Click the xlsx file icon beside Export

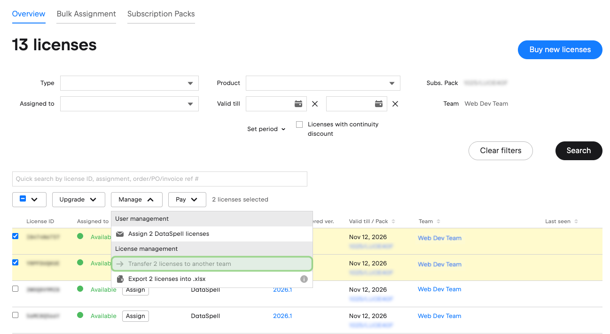click(x=120, y=279)
